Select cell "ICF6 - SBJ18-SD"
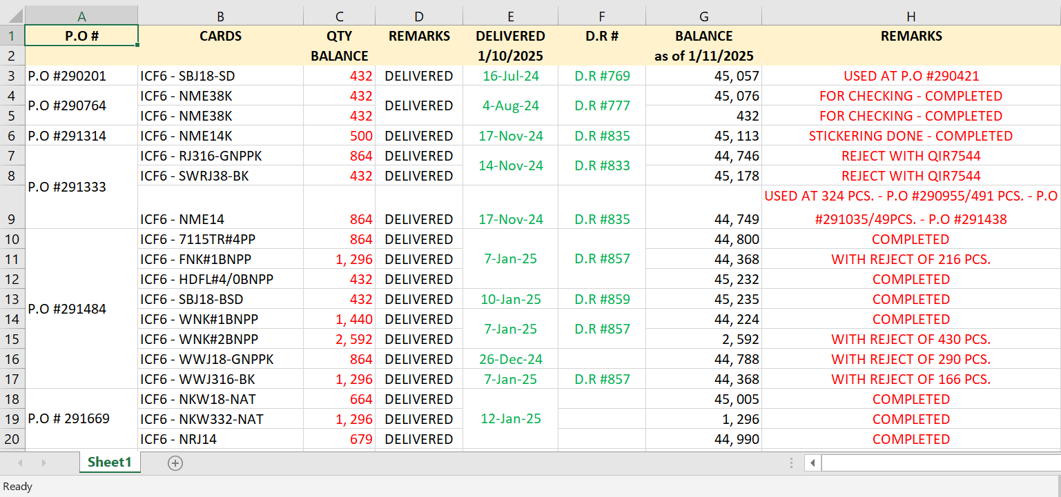1061x497 pixels. tap(221, 76)
